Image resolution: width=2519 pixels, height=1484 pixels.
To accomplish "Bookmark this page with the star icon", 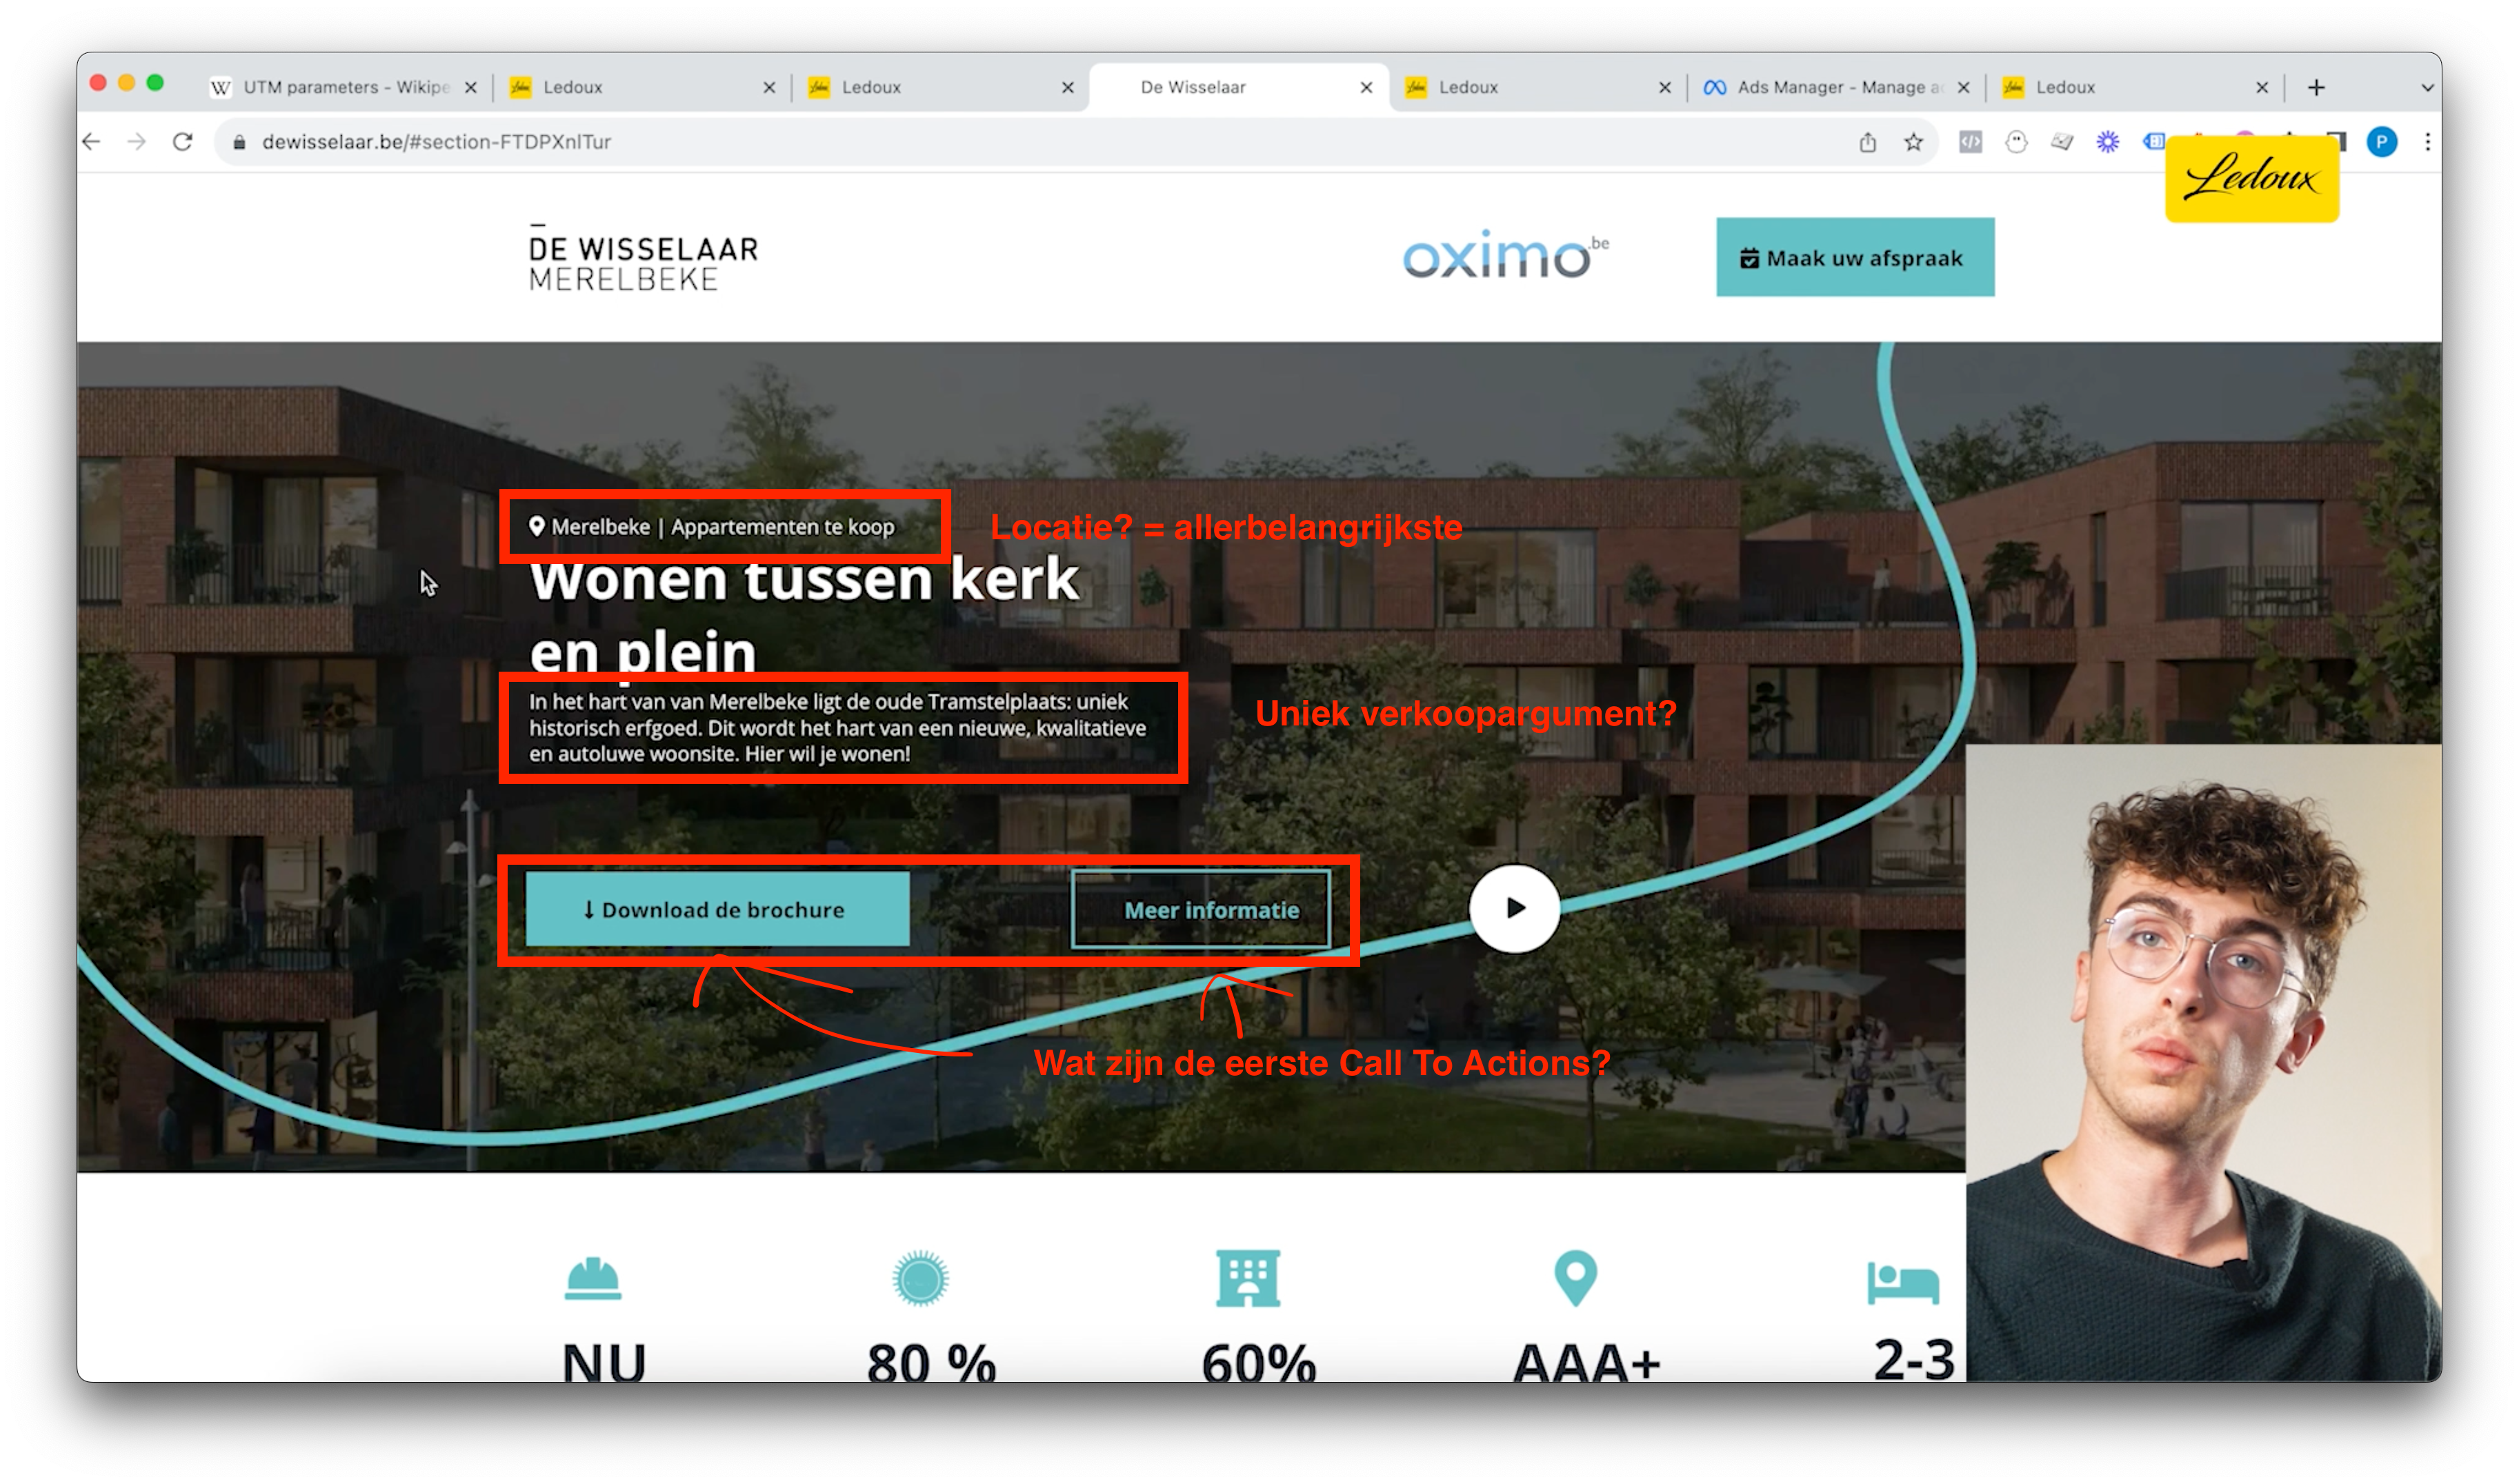I will coord(1913,142).
